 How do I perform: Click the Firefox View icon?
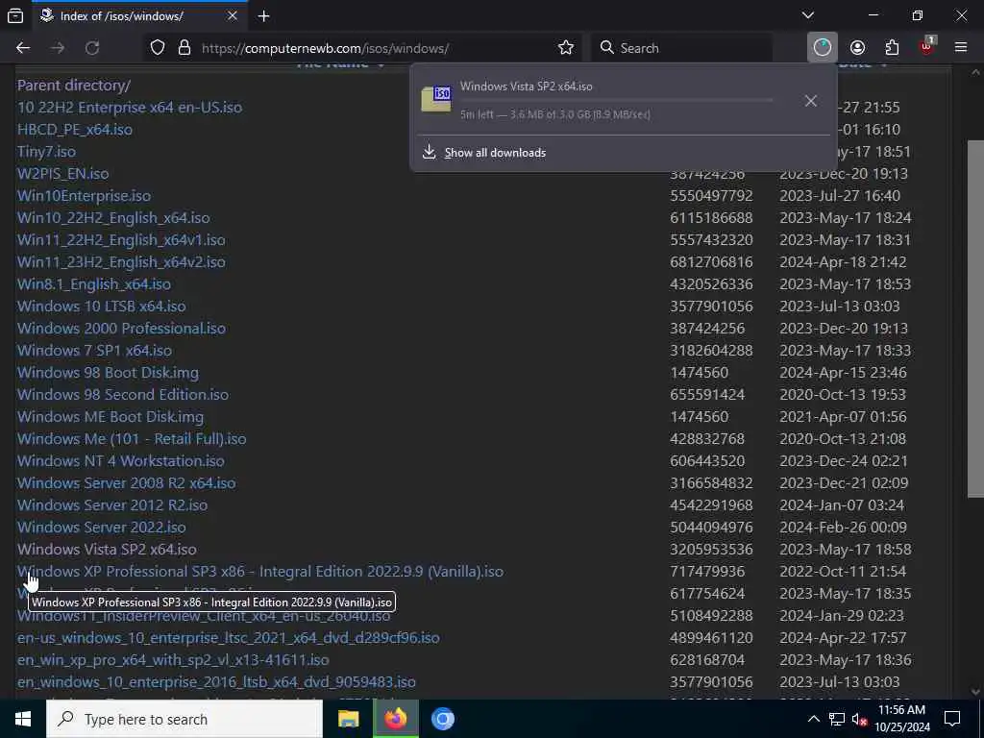15,15
